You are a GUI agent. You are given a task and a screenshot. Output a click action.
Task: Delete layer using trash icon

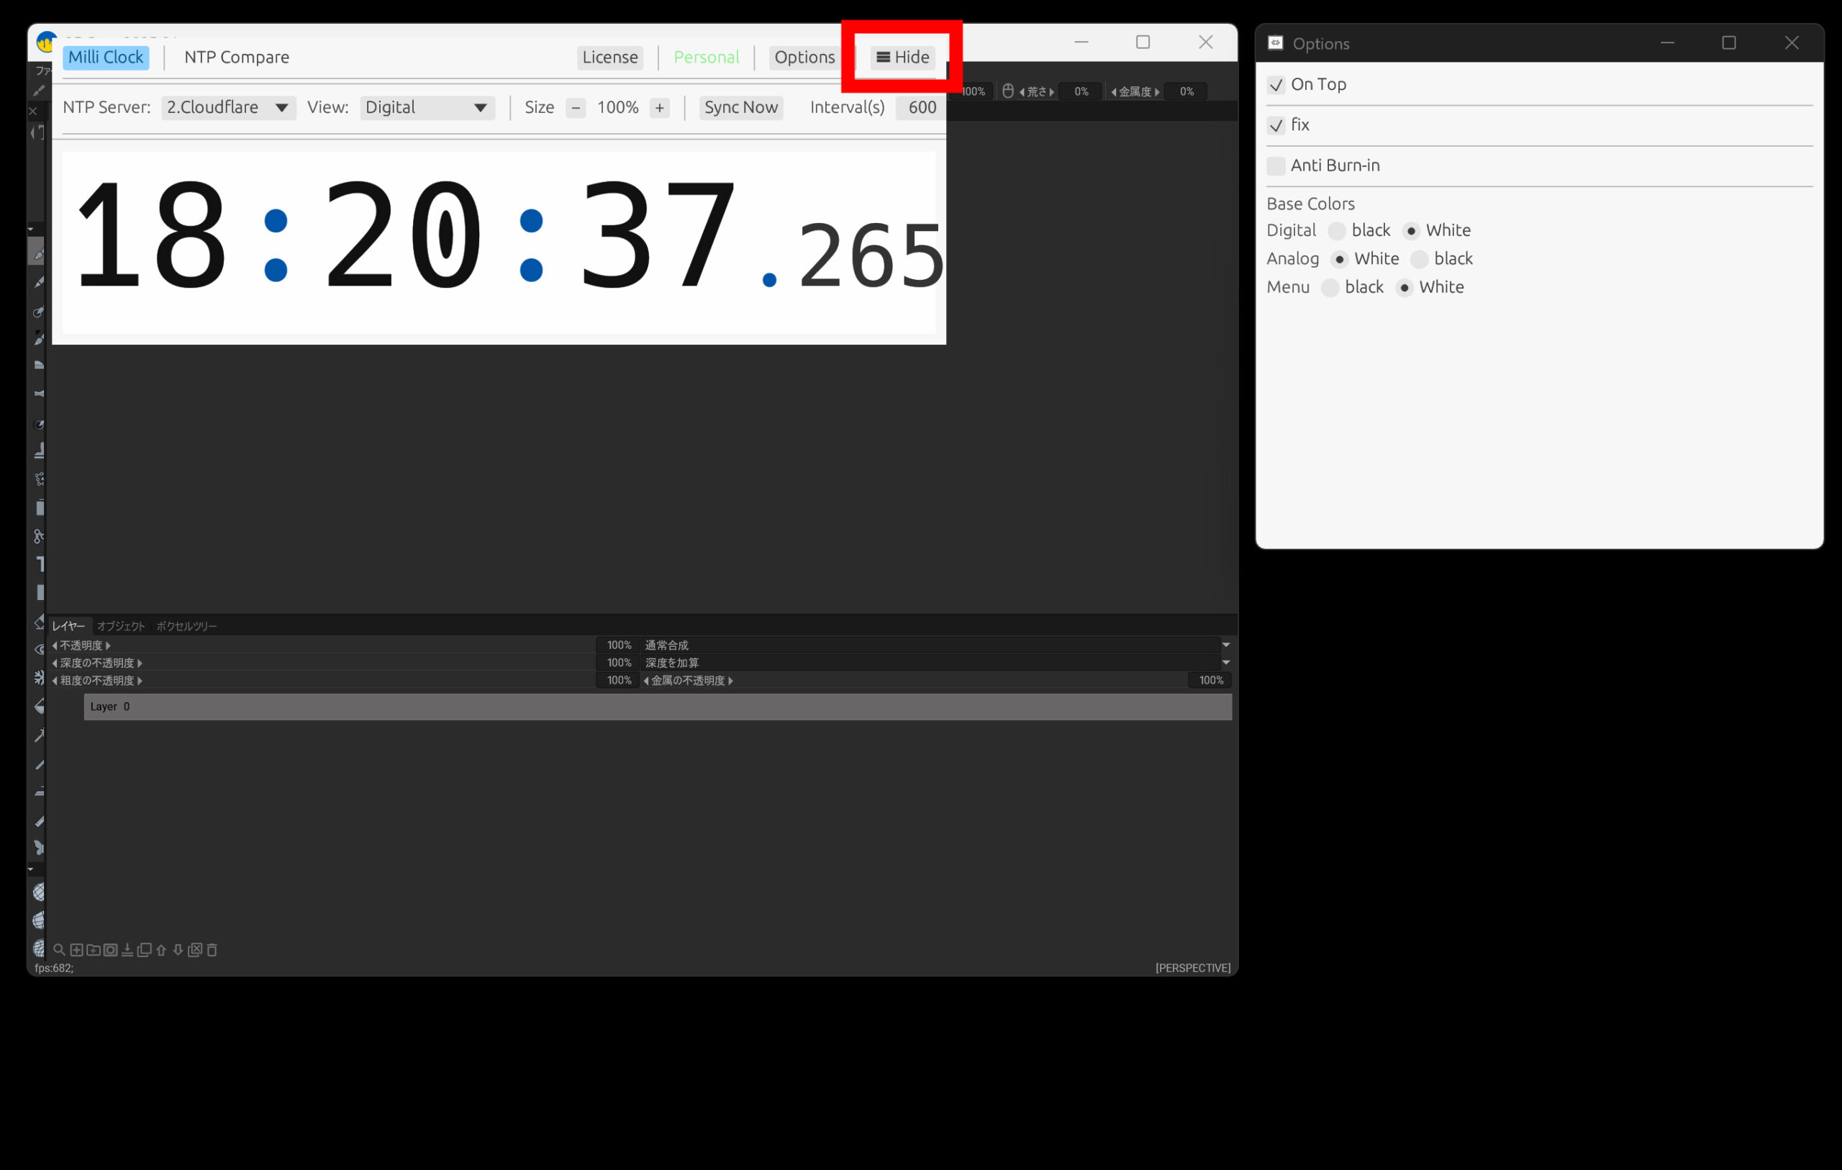click(x=213, y=950)
